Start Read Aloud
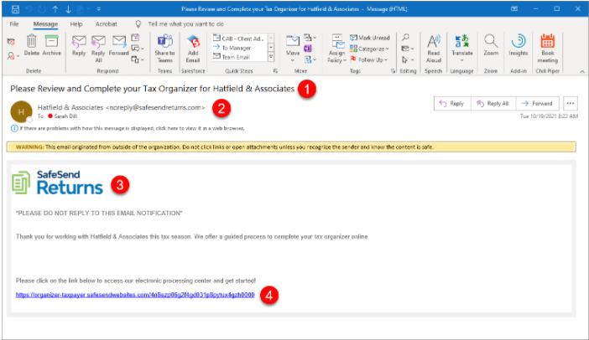Viewport: 589px width, 340px height. click(434, 49)
